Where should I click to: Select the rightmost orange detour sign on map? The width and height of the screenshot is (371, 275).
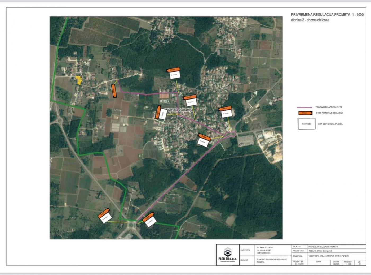point(225,109)
